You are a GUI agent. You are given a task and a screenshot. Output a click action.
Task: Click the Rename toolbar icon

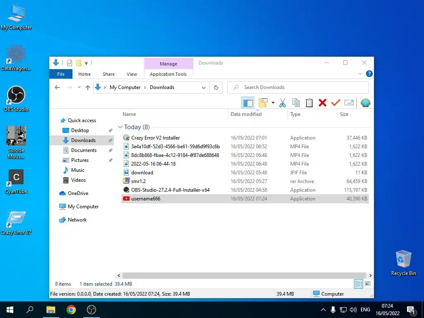coord(349,103)
